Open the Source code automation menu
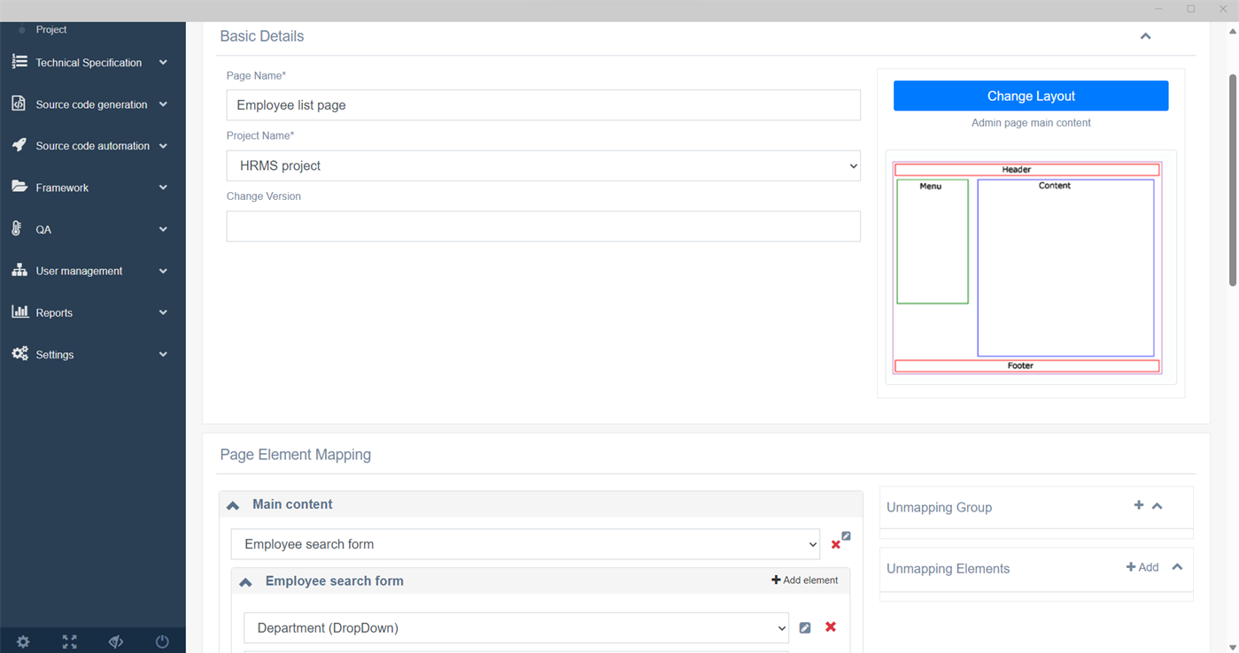Screen dimensions: 1239x653 click(x=92, y=146)
